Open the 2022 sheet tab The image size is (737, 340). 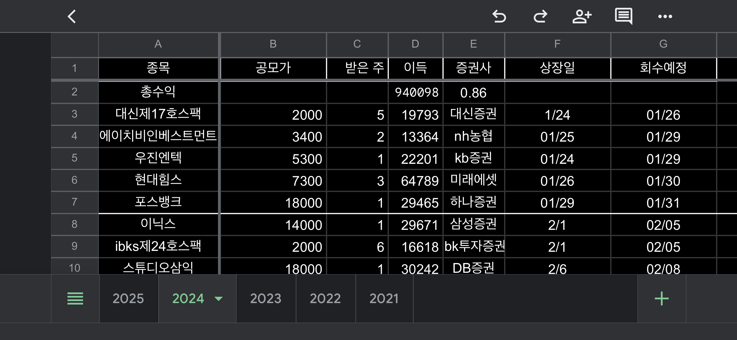click(x=325, y=298)
